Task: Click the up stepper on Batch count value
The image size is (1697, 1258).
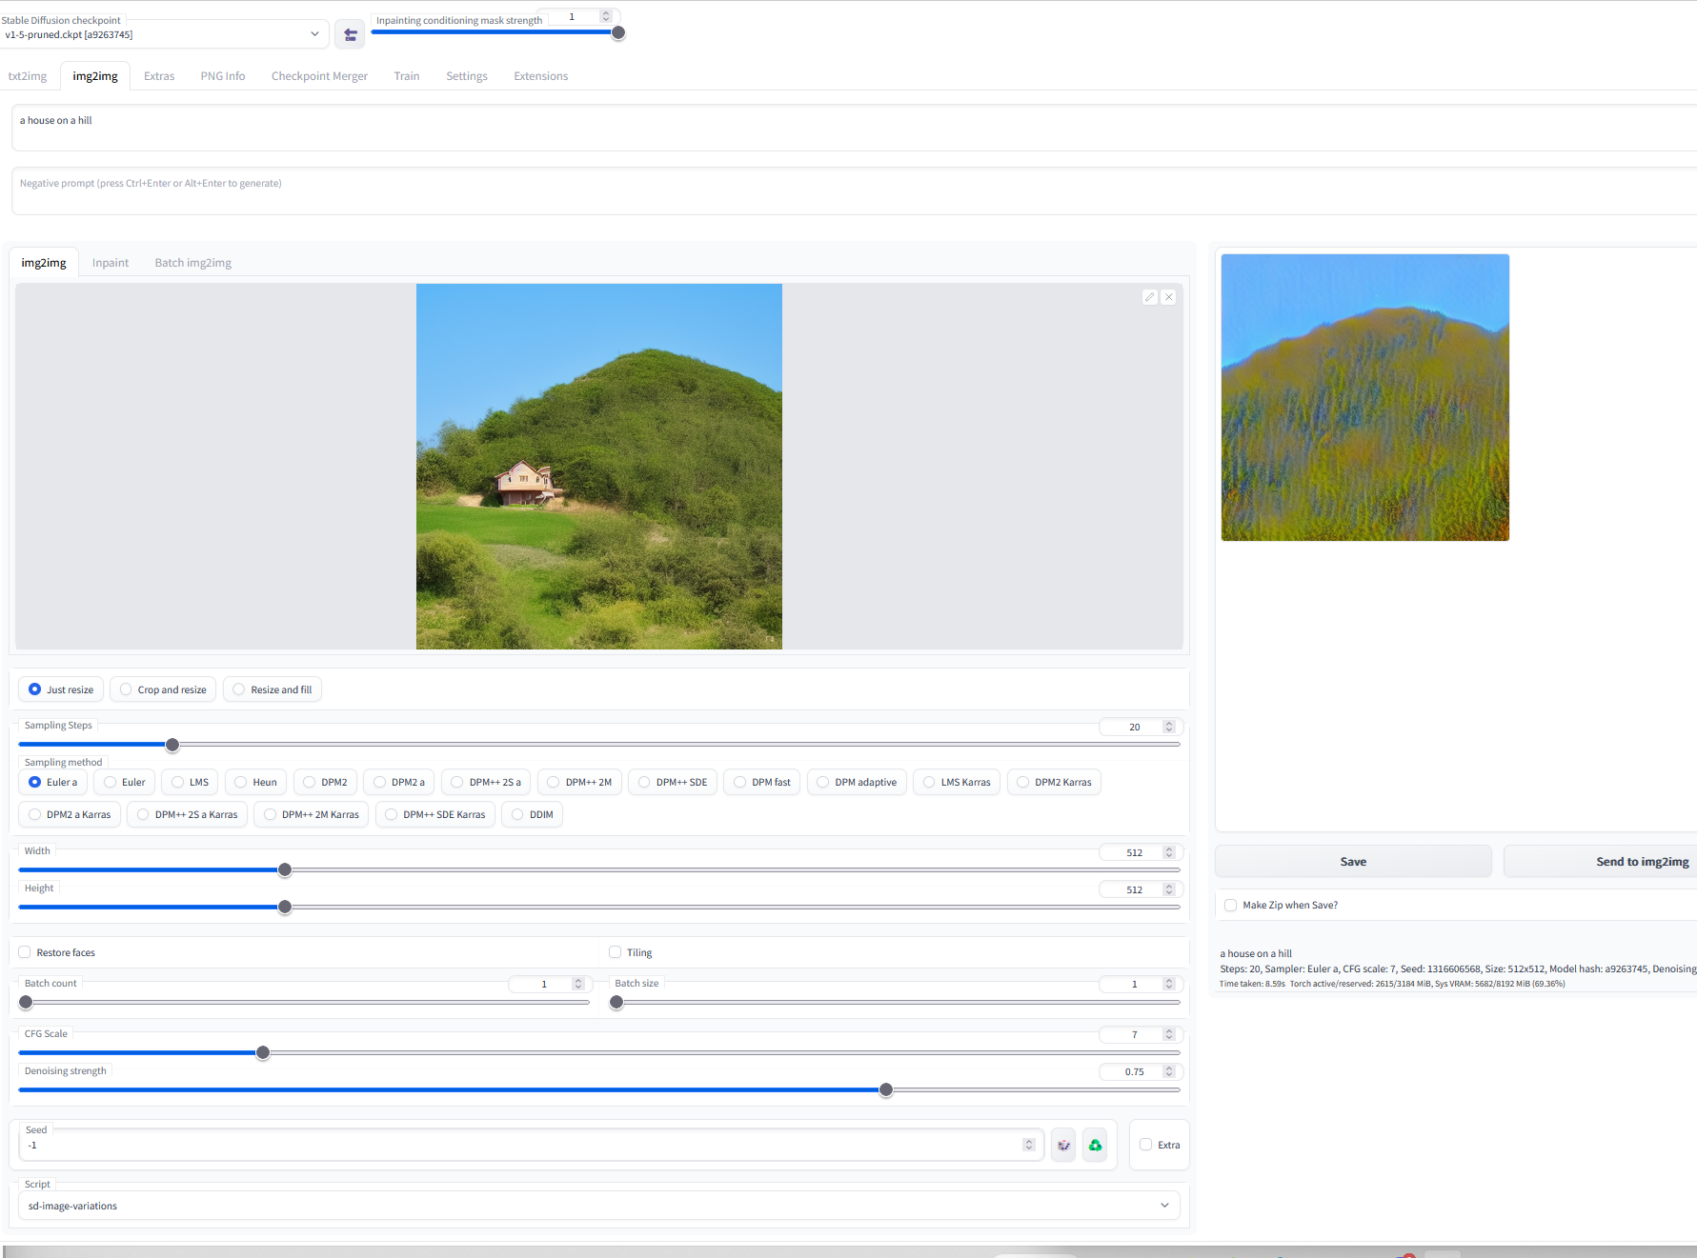Action: [x=577, y=979]
